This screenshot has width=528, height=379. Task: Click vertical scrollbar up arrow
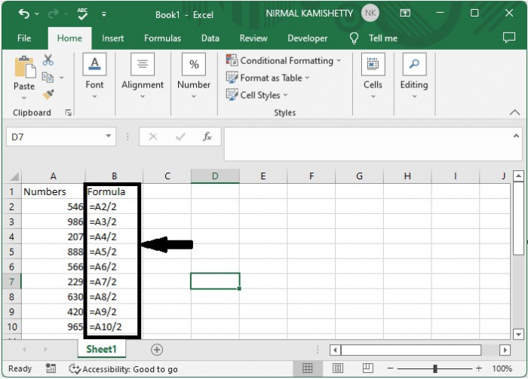[518, 176]
